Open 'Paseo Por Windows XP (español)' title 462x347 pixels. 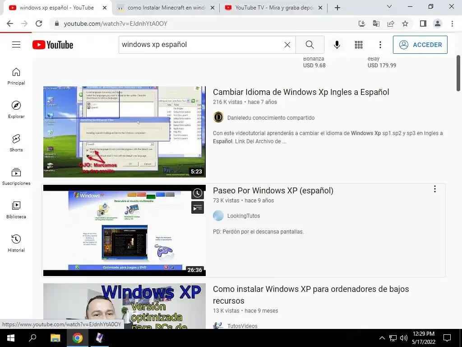point(273,191)
